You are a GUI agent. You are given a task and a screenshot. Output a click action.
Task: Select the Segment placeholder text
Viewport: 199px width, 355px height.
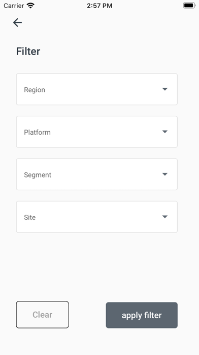38,175
